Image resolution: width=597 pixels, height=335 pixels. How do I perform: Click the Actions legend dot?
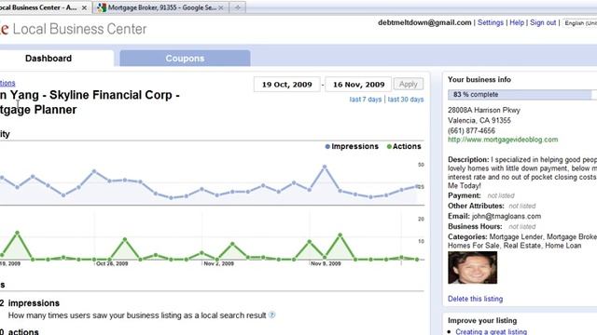[389, 147]
